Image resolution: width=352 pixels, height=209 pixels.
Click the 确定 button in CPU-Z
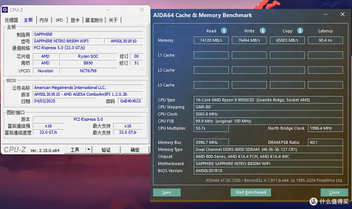coord(135,150)
